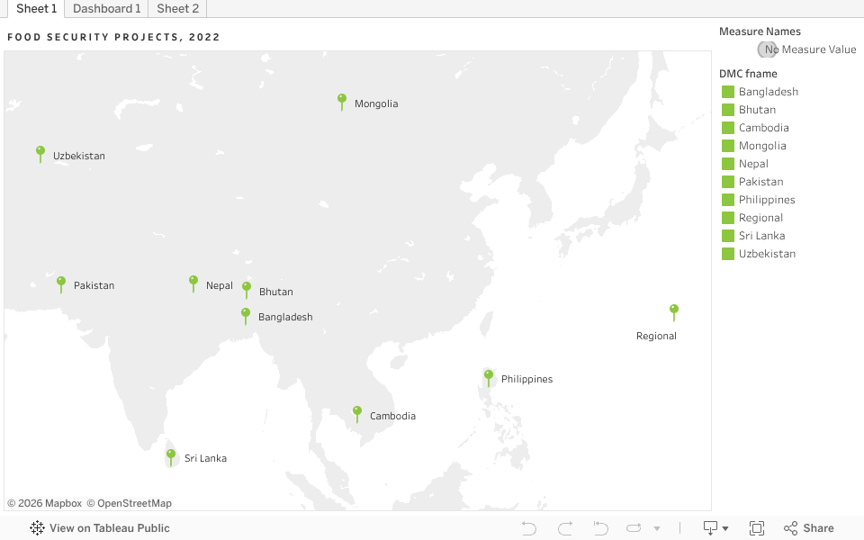This screenshot has width=864, height=540.
Task: Open the download icon menu
Action: (710, 528)
